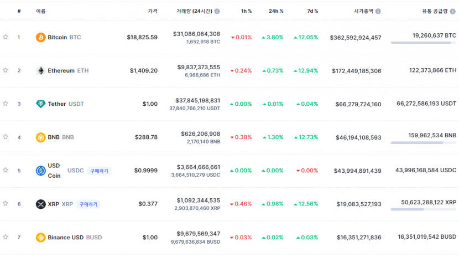Screen dimensions: 459x257
Task: Click the Bitcoin coin logo
Action: coord(41,37)
